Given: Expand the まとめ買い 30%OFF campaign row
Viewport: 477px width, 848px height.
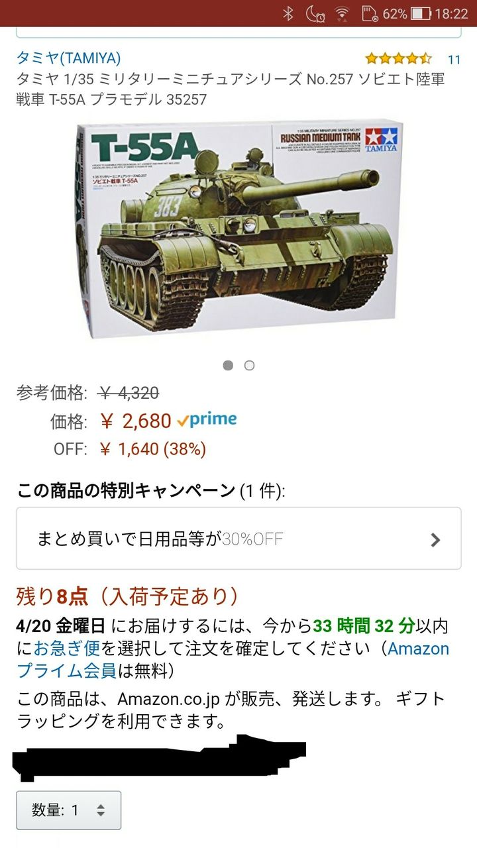Looking at the screenshot, I should pos(238,539).
